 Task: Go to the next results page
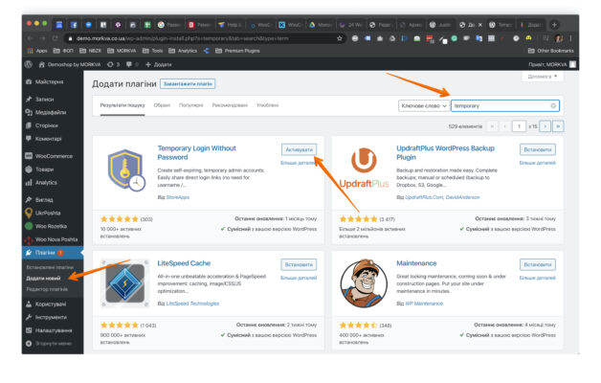click(545, 126)
